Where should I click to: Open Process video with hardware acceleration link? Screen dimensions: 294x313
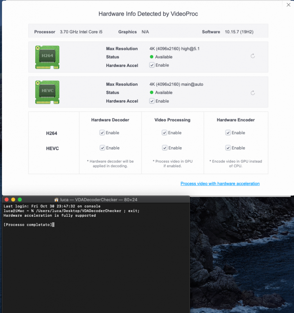[x=220, y=183]
